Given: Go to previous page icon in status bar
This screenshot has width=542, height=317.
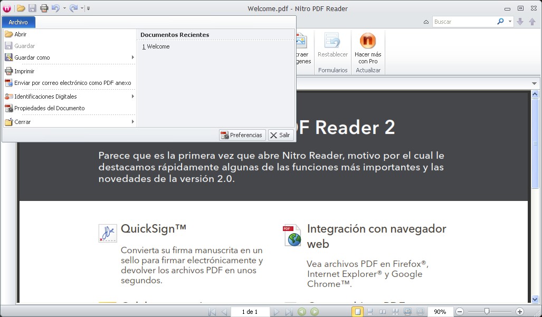Looking at the screenshot, I should click(x=224, y=312).
